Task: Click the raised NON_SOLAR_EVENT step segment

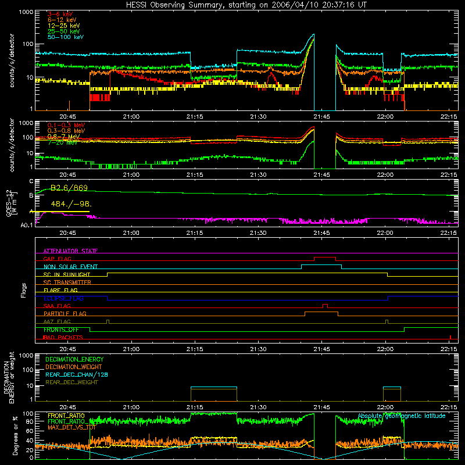Action: (x=321, y=265)
